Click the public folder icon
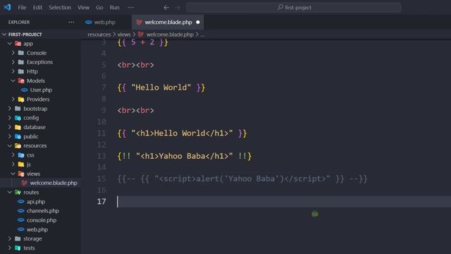Image resolution: width=451 pixels, height=254 pixels. click(18, 136)
